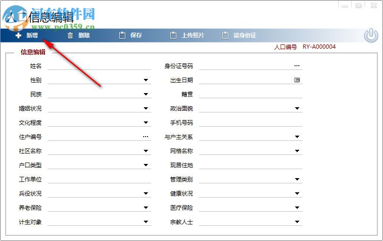Expand the 宗教人士 dropdown

tap(297, 222)
